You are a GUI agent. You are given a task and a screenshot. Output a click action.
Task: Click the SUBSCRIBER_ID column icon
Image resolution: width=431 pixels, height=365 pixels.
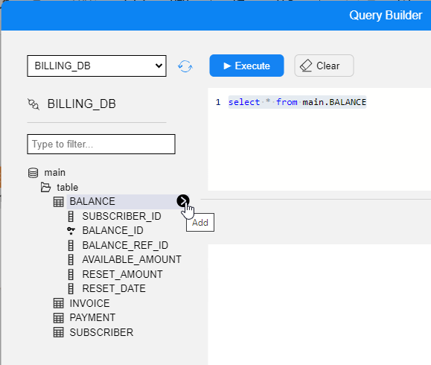coord(71,216)
